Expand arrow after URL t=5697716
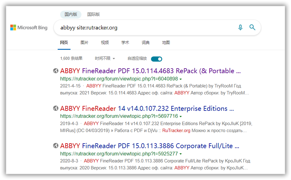291x180 pixels. point(181,116)
